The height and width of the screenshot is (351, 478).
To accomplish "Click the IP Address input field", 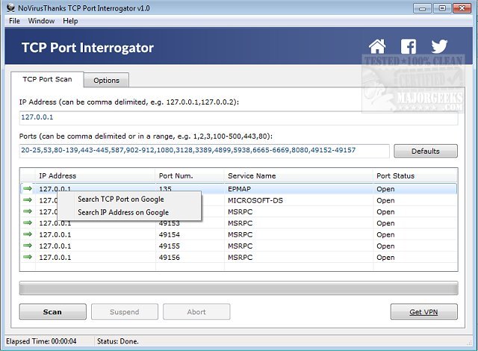I will pos(239,117).
